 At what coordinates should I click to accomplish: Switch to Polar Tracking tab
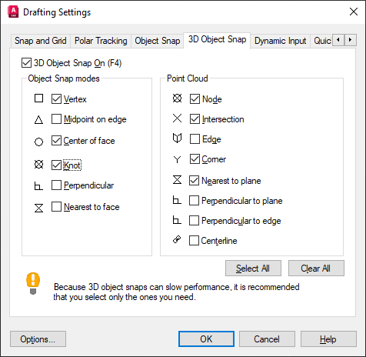[x=101, y=41]
